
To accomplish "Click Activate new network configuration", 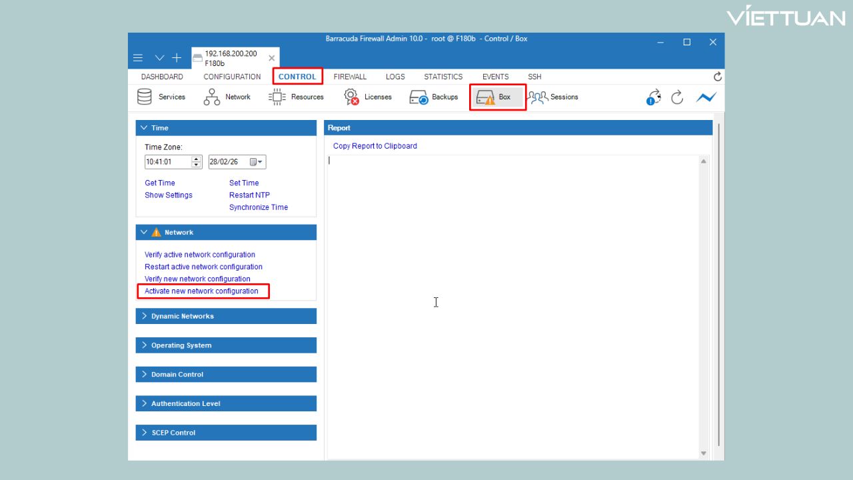I will click(x=201, y=291).
